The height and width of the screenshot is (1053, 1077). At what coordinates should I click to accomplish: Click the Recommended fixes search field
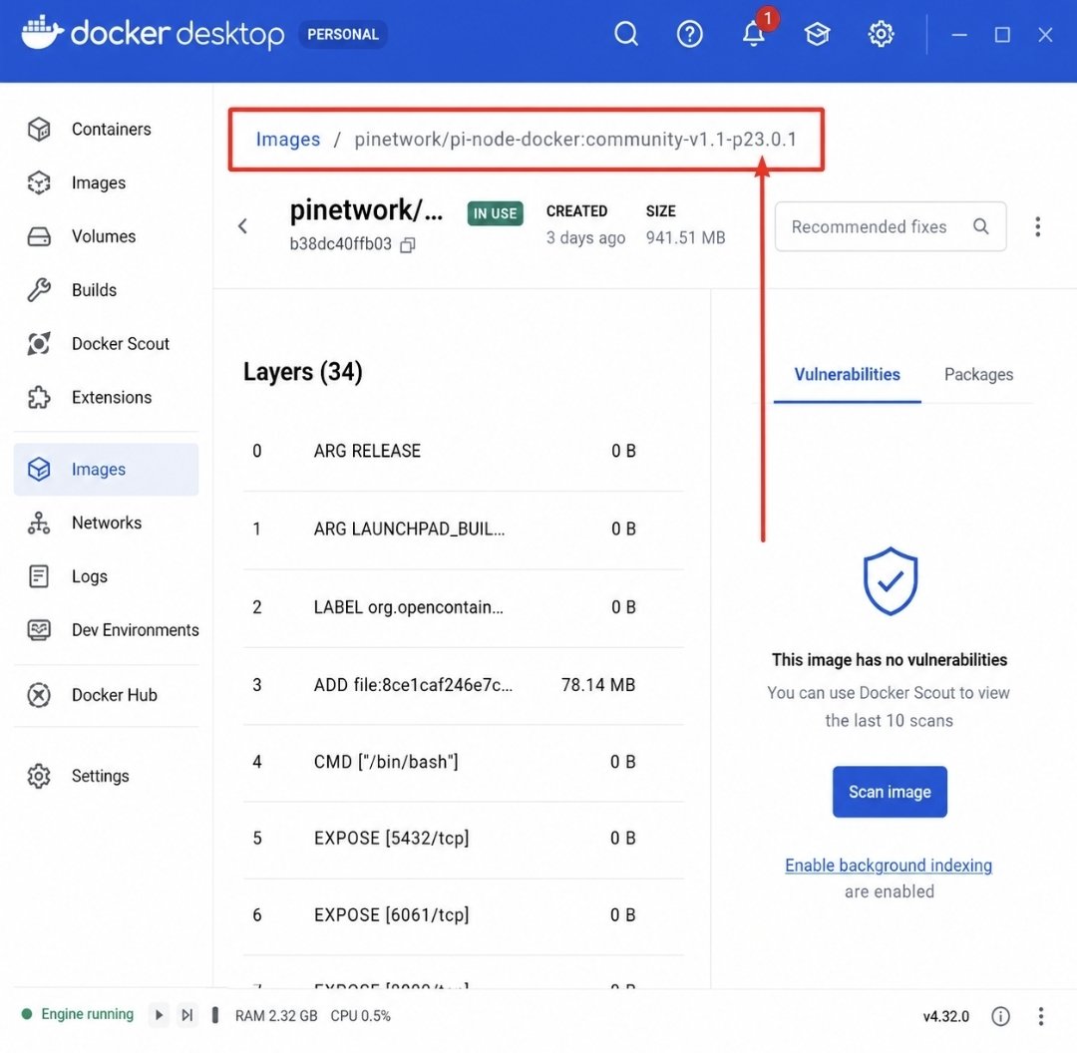[x=891, y=226]
